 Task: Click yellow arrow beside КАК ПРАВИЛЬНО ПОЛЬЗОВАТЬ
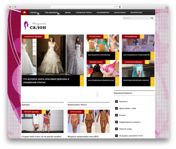(152, 56)
